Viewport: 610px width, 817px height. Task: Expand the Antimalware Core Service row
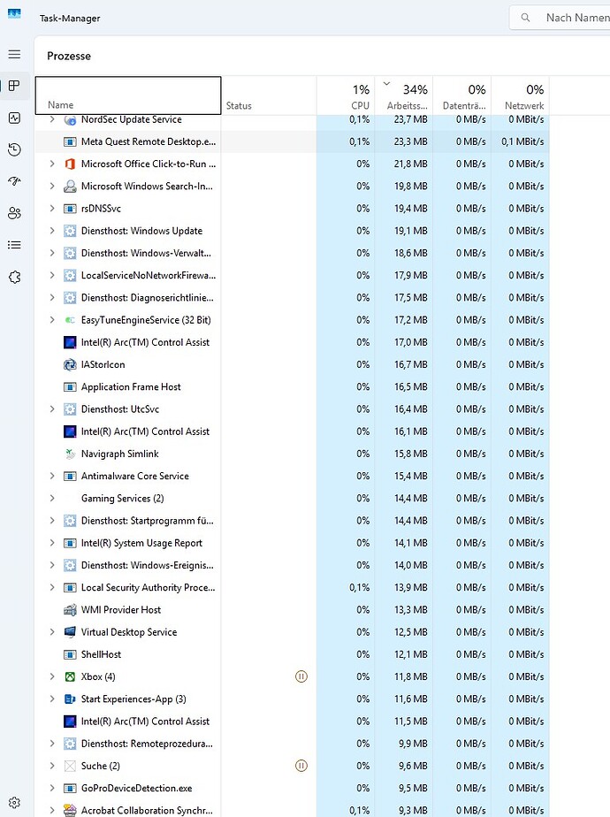[x=52, y=476]
